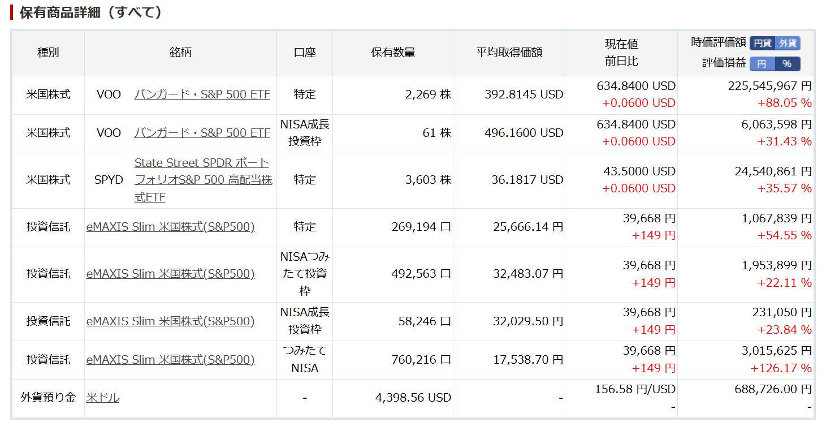Viewport: 822px width, 422px height.
Task: Open the 米ドル foreign currency deposit link
Action: tap(103, 398)
